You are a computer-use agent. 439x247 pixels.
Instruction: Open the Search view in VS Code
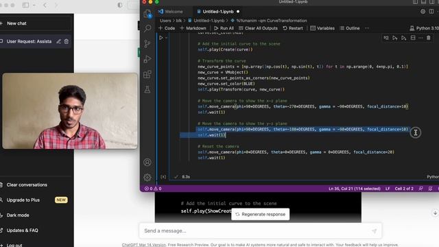(147, 28)
